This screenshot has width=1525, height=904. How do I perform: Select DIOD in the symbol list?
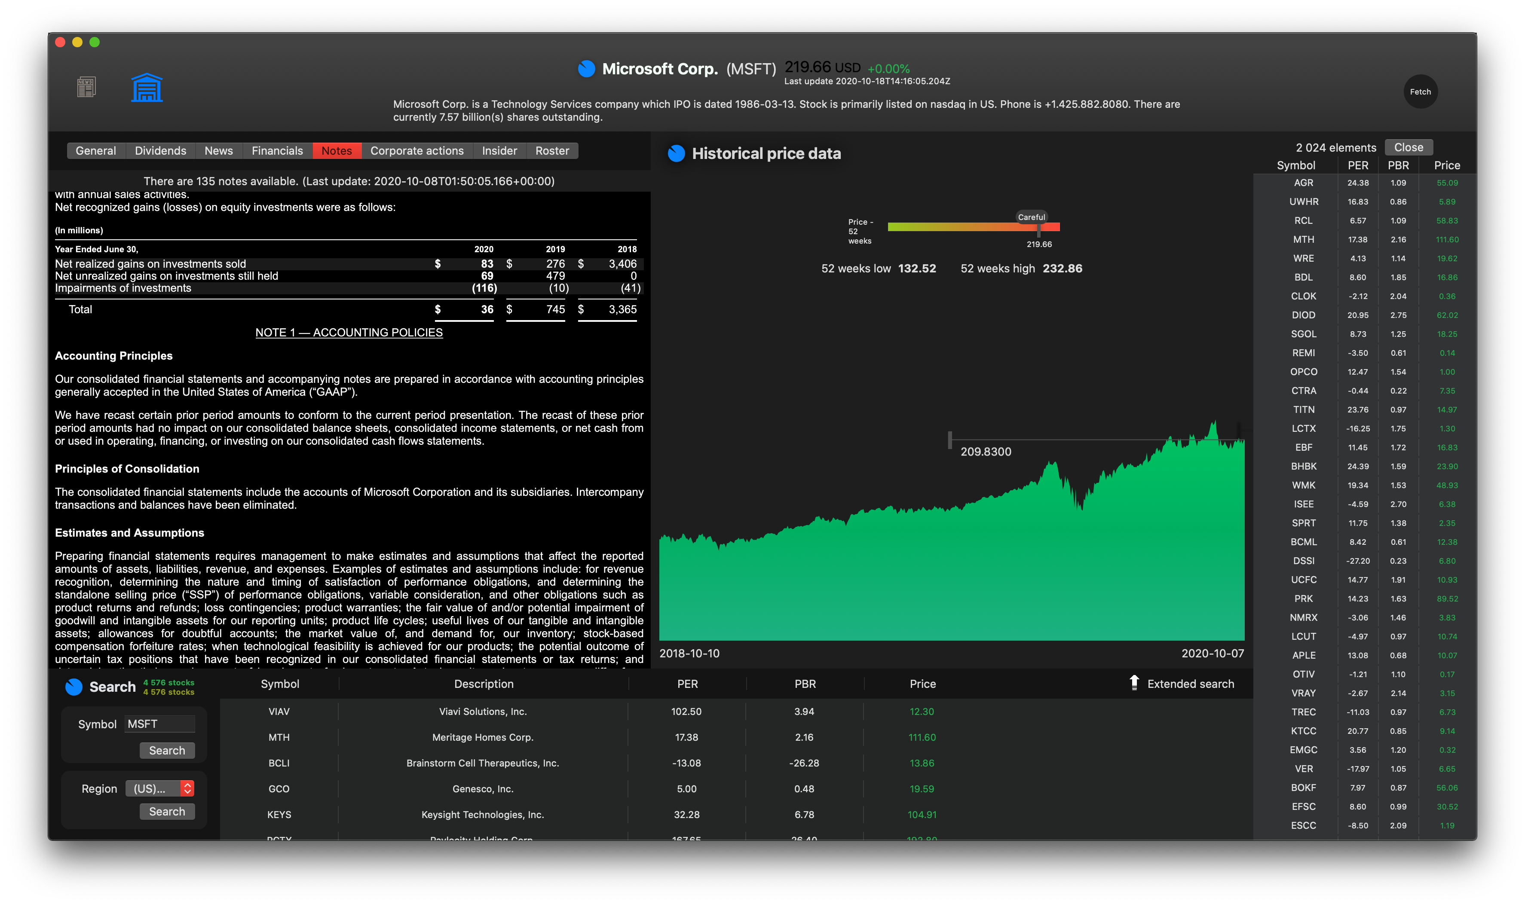pos(1365,315)
